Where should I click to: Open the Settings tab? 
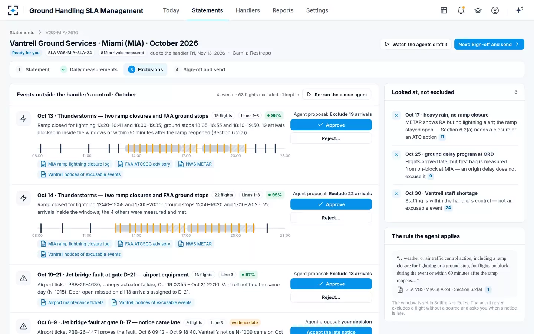[317, 10]
